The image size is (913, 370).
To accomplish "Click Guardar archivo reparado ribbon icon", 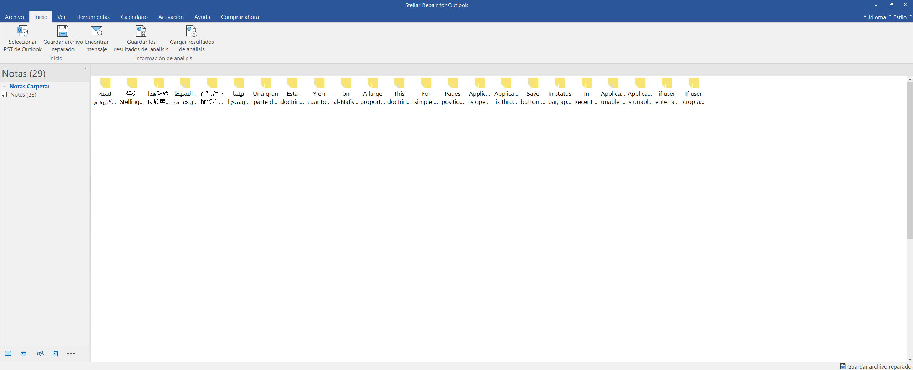I will [63, 38].
